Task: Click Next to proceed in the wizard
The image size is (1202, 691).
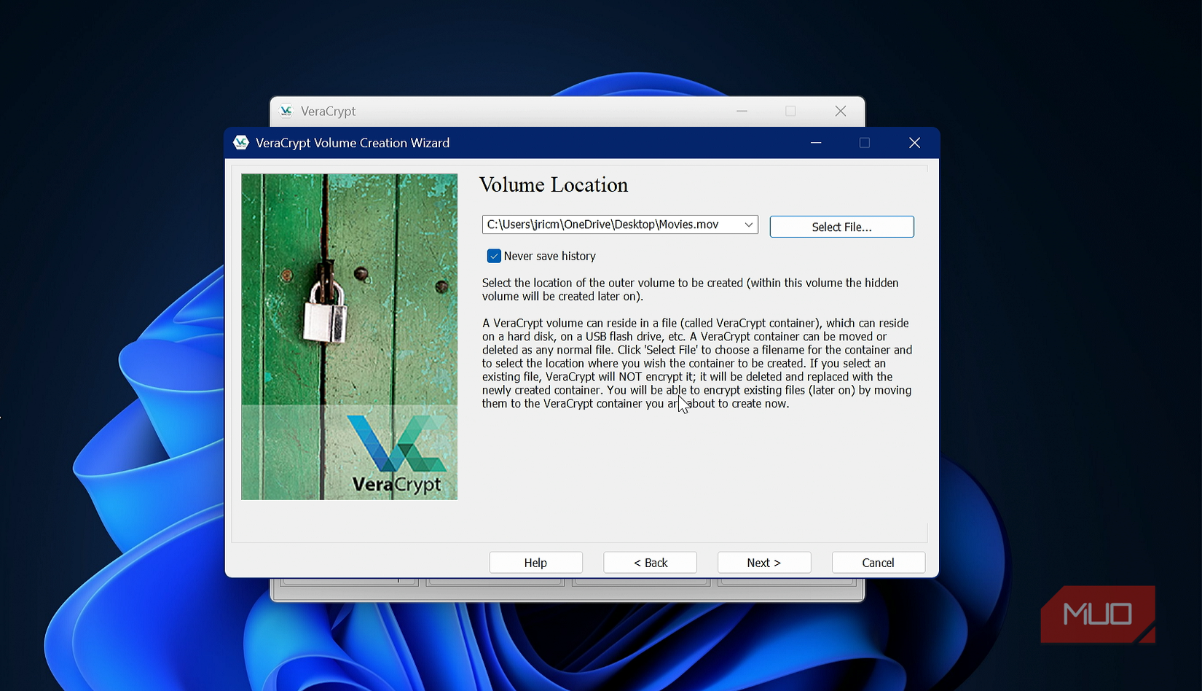Action: 763,562
